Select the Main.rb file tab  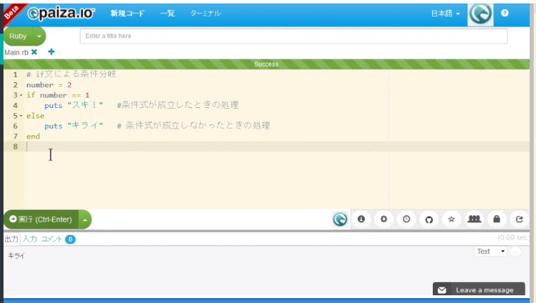16,53
